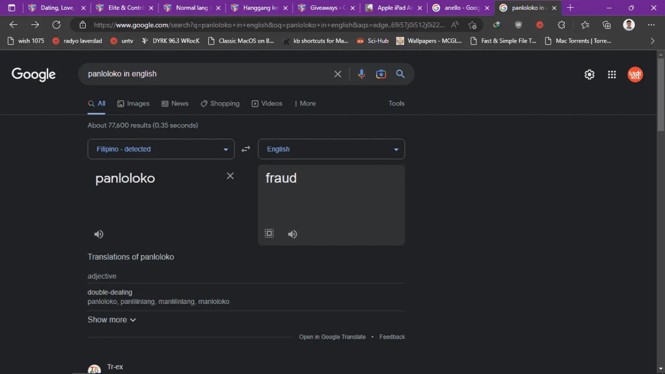The image size is (665, 374).
Task: Switch to Shopping results tab
Action: (220, 103)
